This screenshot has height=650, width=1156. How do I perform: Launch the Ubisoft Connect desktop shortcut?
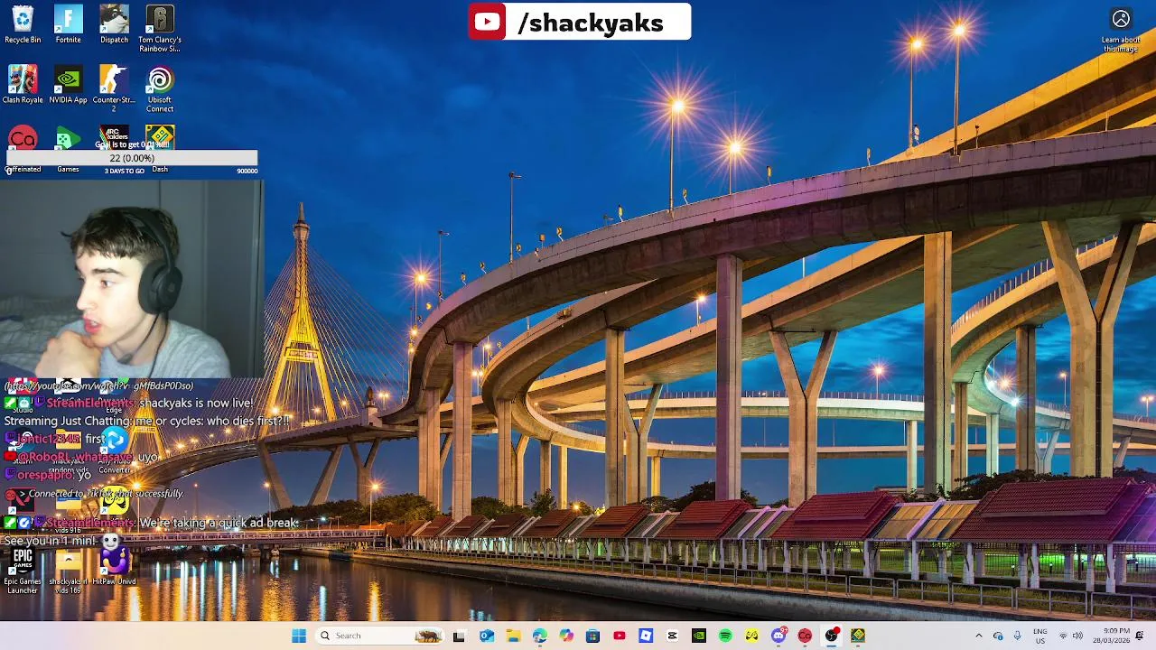[x=160, y=88]
